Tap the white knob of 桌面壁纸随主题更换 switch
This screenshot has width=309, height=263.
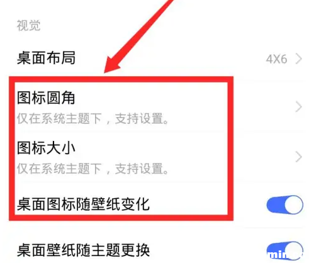(x=293, y=250)
